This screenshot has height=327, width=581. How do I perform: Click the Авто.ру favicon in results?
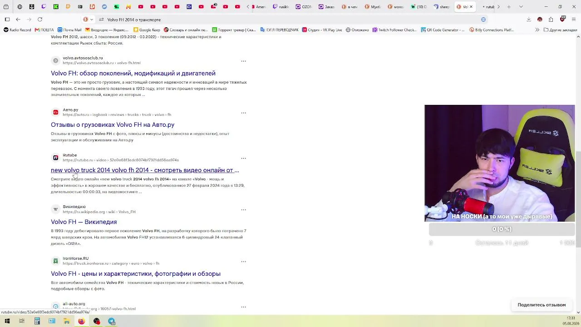click(55, 112)
